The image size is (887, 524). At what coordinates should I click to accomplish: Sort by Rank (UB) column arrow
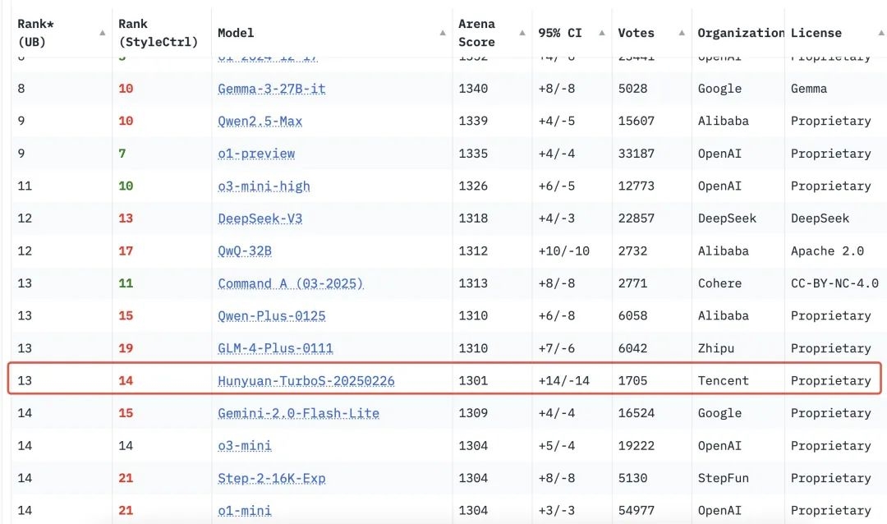pyautogui.click(x=102, y=33)
